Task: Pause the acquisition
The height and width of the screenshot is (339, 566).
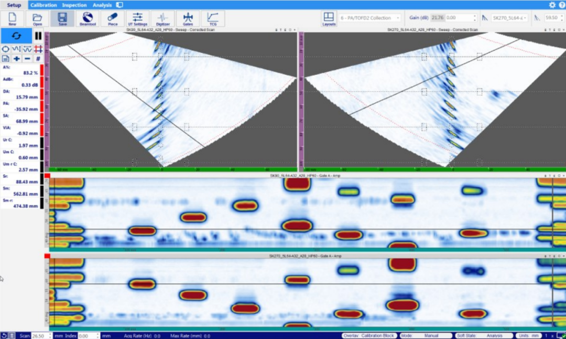Action: click(x=38, y=36)
